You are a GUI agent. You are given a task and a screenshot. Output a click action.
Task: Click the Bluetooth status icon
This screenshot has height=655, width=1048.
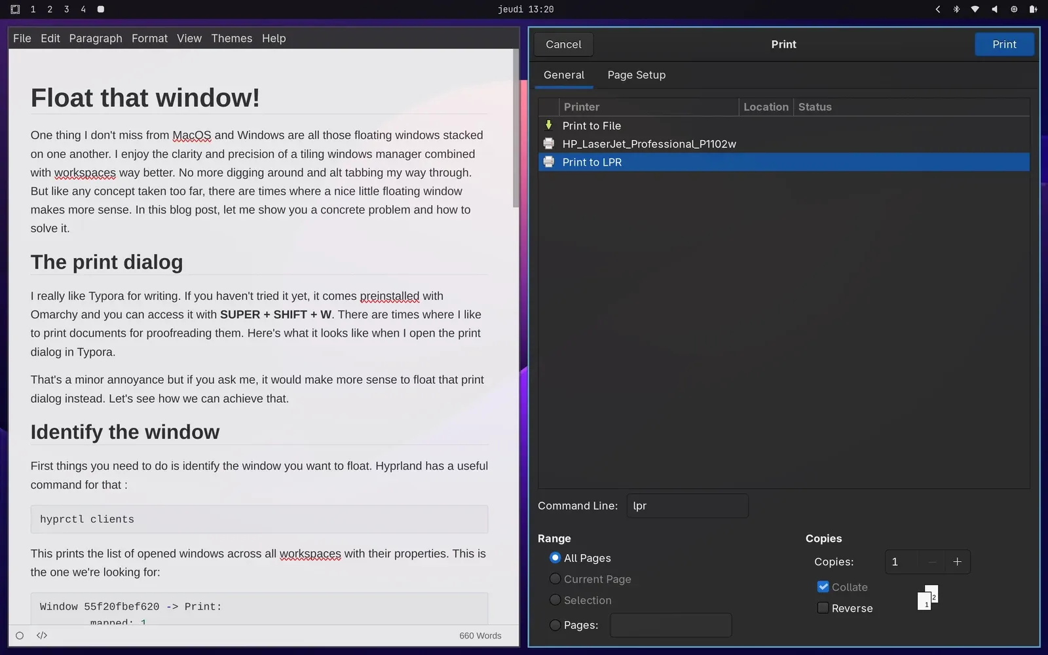pyautogui.click(x=957, y=9)
